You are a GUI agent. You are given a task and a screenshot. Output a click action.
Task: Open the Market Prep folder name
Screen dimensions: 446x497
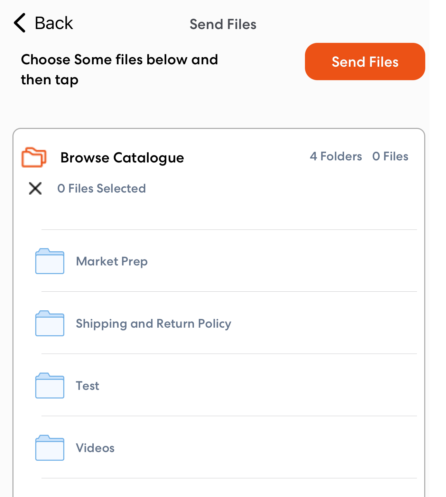click(112, 262)
